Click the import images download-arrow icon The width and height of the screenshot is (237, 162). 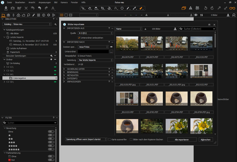tap(6, 8)
